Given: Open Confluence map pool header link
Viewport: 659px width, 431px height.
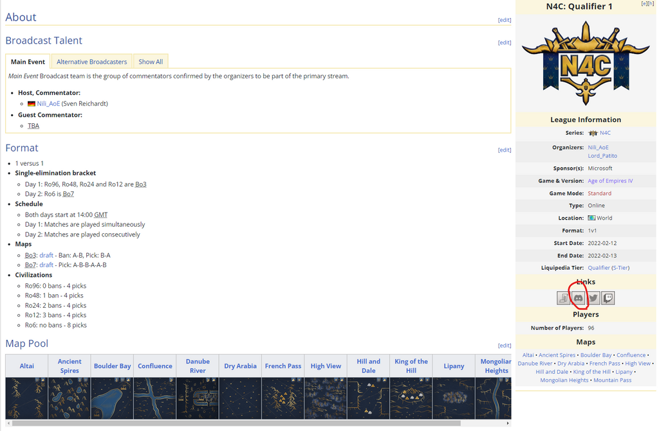Looking at the screenshot, I should click(x=154, y=366).
